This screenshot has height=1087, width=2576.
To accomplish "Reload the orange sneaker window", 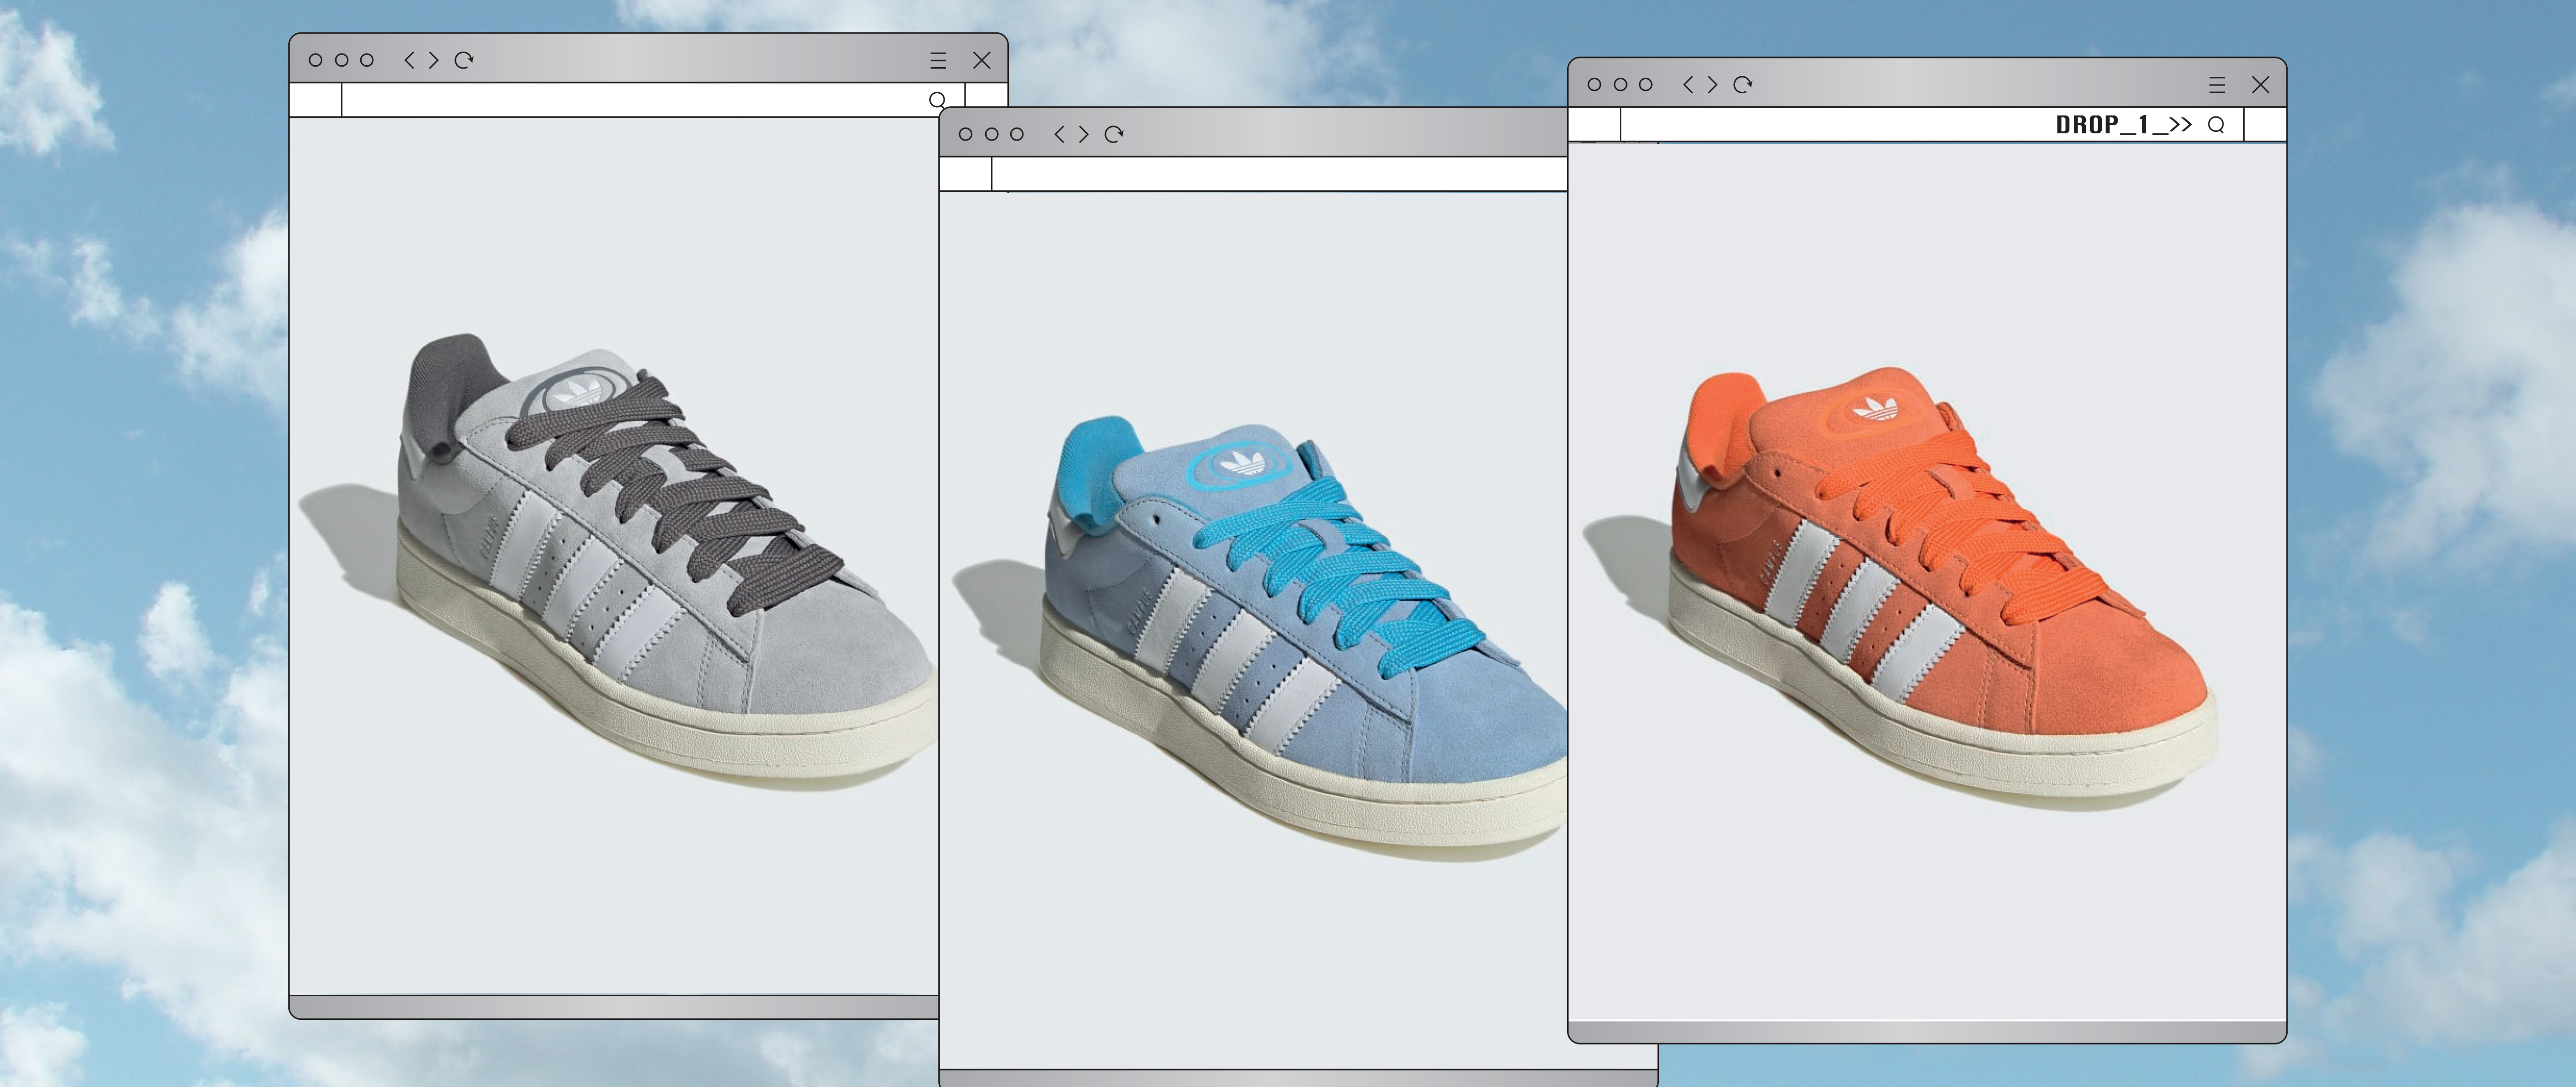I will coord(1743,85).
